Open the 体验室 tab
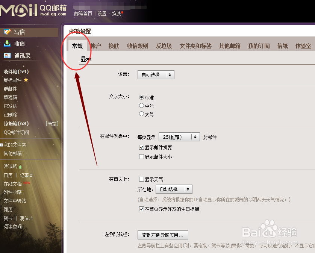 point(303,46)
